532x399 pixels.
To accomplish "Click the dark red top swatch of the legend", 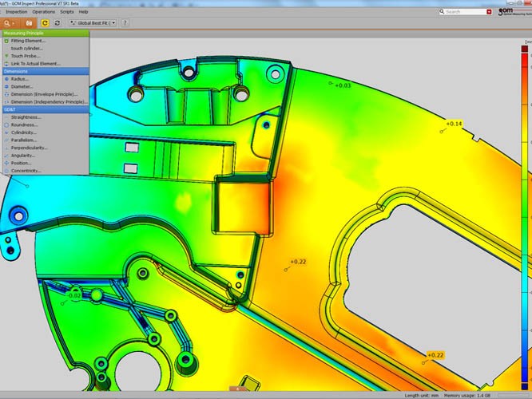I will point(525,49).
